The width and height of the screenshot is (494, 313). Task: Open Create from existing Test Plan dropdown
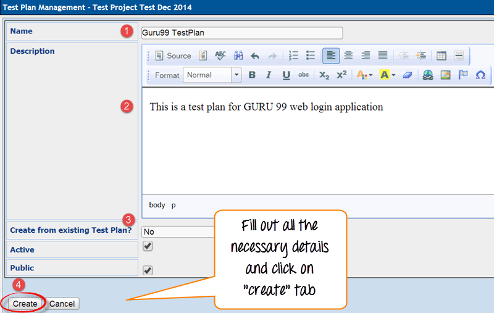point(178,232)
